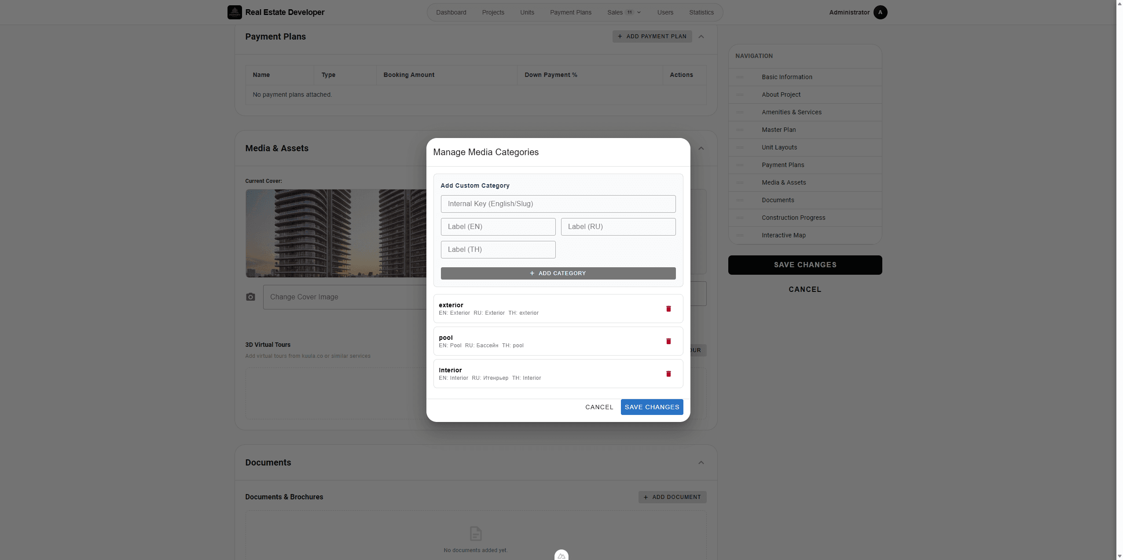Collapse the Documents section
Screen dimensions: 1123x560
pos(701,462)
